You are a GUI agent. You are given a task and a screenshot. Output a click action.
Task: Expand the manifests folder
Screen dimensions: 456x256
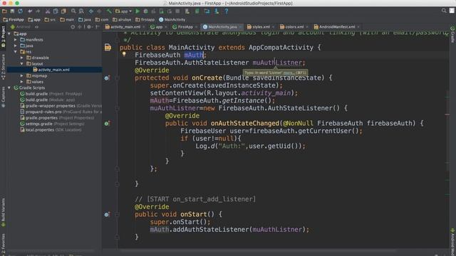[16, 40]
